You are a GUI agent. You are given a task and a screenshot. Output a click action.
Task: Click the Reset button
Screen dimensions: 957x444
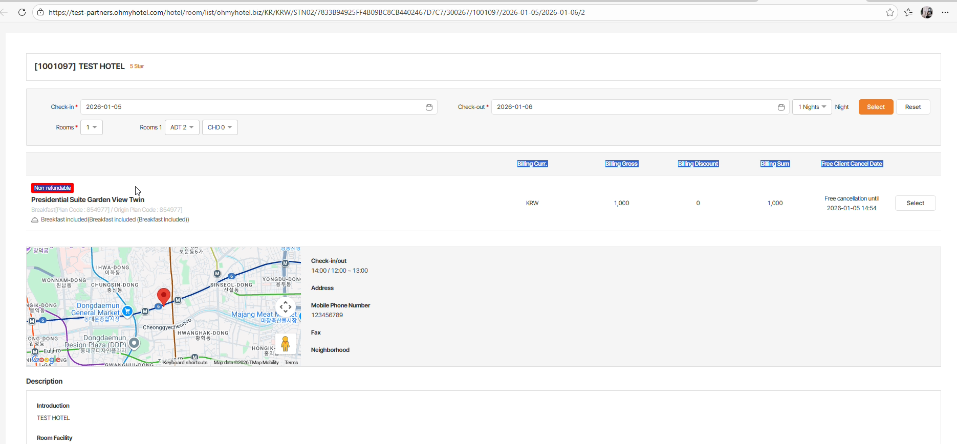[913, 107]
